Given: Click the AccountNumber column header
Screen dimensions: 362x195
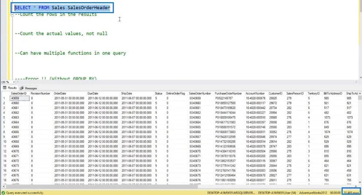Looking at the screenshot, I should 255,94.
